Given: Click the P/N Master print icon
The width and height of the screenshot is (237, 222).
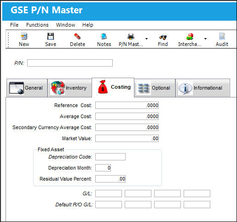Looking at the screenshot, I should [x=131, y=36].
